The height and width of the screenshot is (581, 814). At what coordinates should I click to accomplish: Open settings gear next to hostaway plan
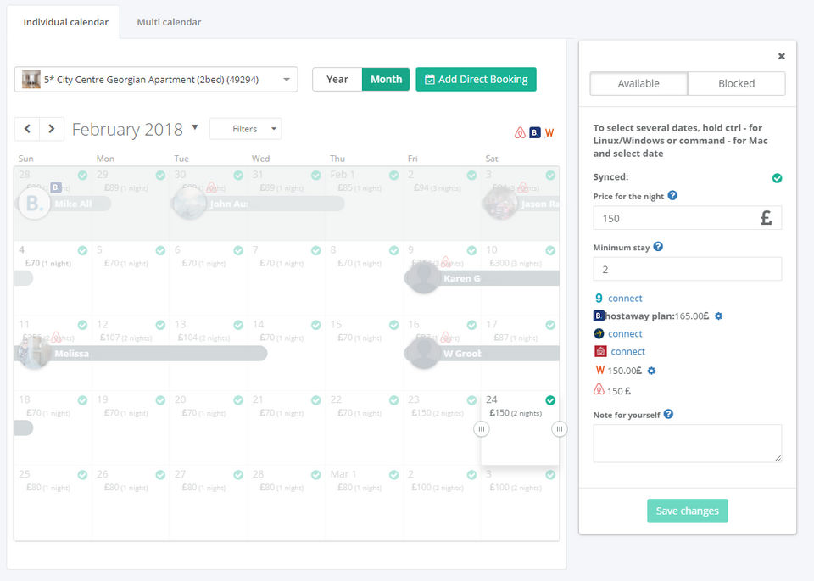click(718, 316)
